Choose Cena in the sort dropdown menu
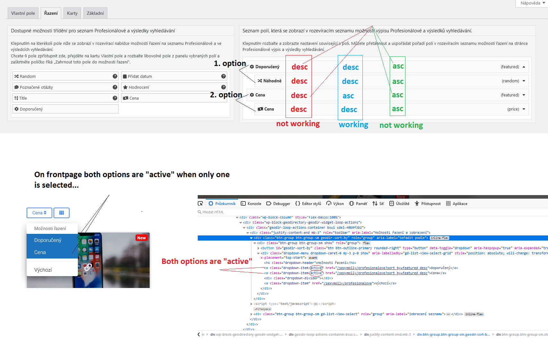The height and width of the screenshot is (345, 548). 52,252
